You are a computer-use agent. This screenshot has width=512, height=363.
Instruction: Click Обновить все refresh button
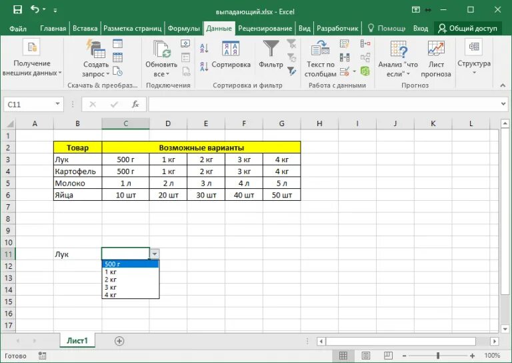pos(161,58)
